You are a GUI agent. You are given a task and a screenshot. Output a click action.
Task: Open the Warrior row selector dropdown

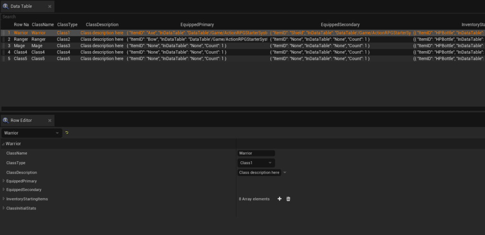click(x=32, y=133)
